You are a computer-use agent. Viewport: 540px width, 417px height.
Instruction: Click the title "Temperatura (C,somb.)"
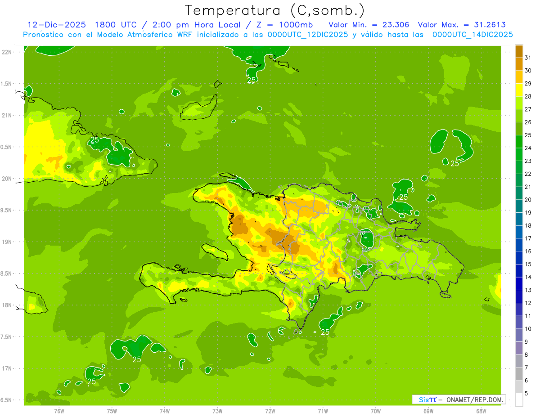coord(274,10)
